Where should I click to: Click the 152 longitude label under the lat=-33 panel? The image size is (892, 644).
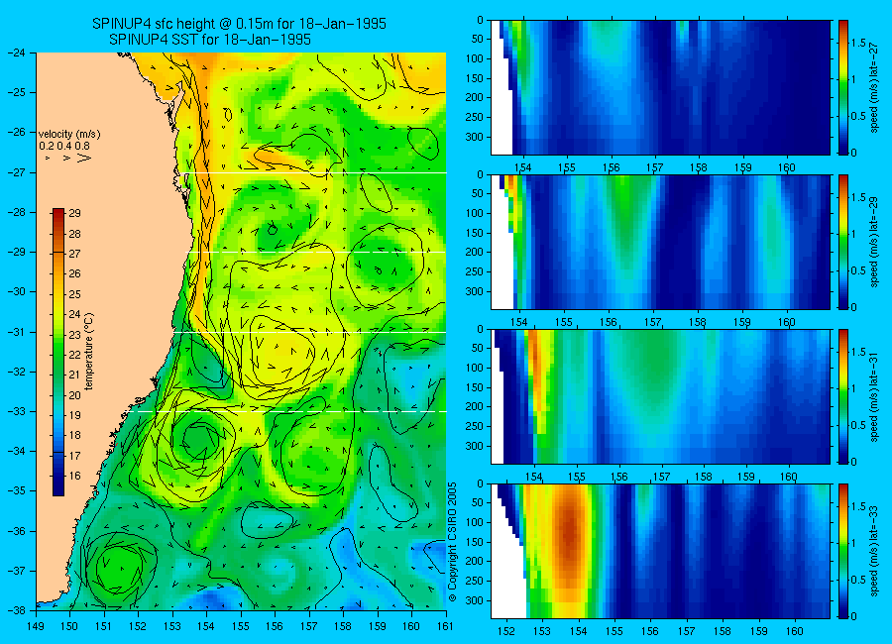(x=506, y=631)
